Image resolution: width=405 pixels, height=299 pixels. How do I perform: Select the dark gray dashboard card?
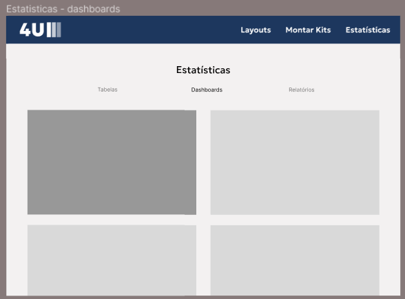[x=112, y=163]
